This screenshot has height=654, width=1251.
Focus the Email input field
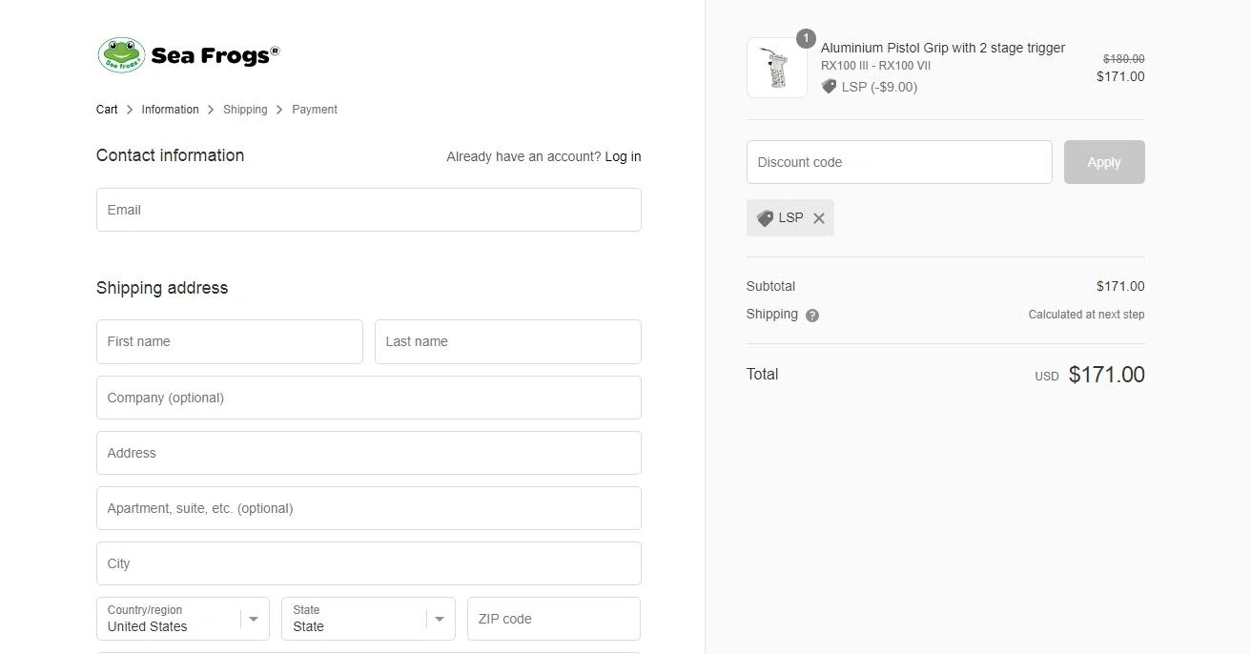[x=369, y=210]
